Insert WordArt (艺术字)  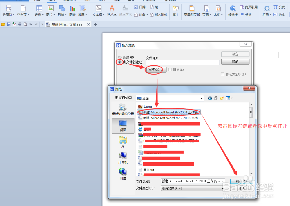point(112,11)
